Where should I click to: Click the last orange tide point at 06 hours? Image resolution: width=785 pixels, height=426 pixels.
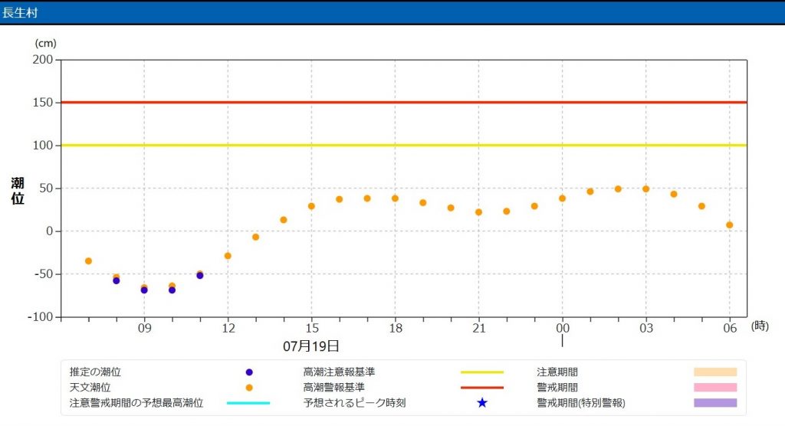coord(730,225)
